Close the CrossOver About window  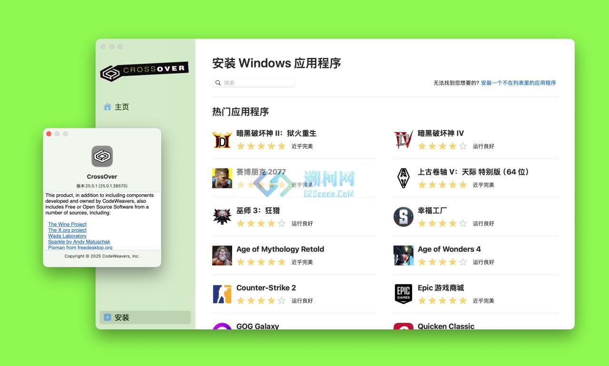pos(49,134)
